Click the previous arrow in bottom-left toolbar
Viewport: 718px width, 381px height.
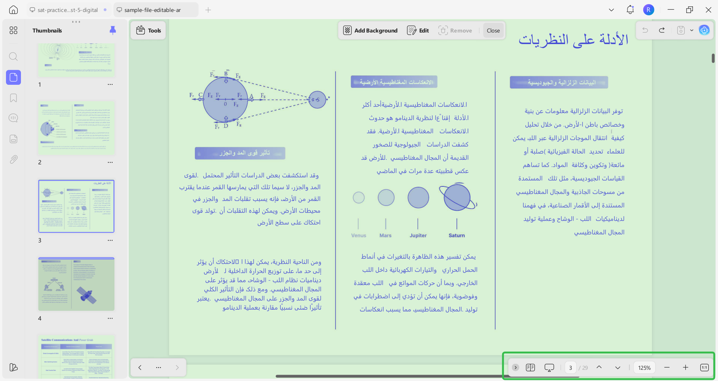[x=140, y=368]
